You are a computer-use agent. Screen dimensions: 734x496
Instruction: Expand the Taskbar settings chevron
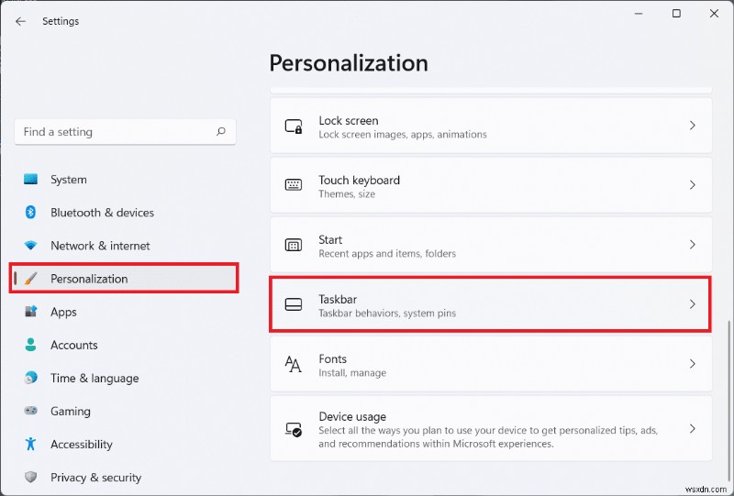(693, 304)
